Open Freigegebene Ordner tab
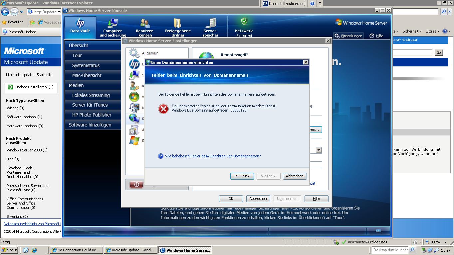Screen dimensions: 454x255 coord(178,27)
